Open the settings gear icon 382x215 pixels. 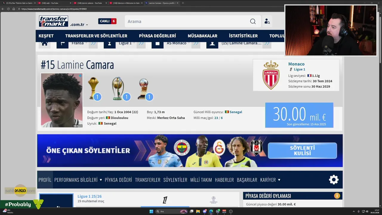(334, 179)
